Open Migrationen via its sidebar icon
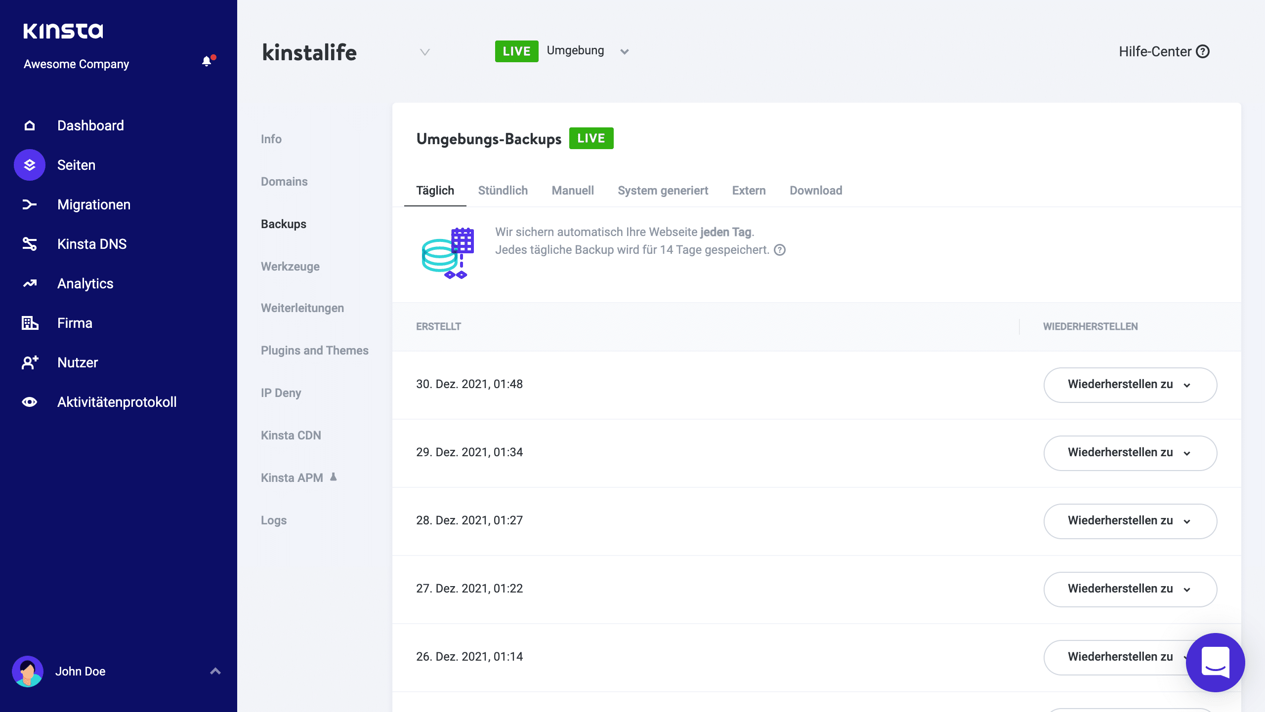Viewport: 1265px width, 712px height. pyautogui.click(x=29, y=204)
